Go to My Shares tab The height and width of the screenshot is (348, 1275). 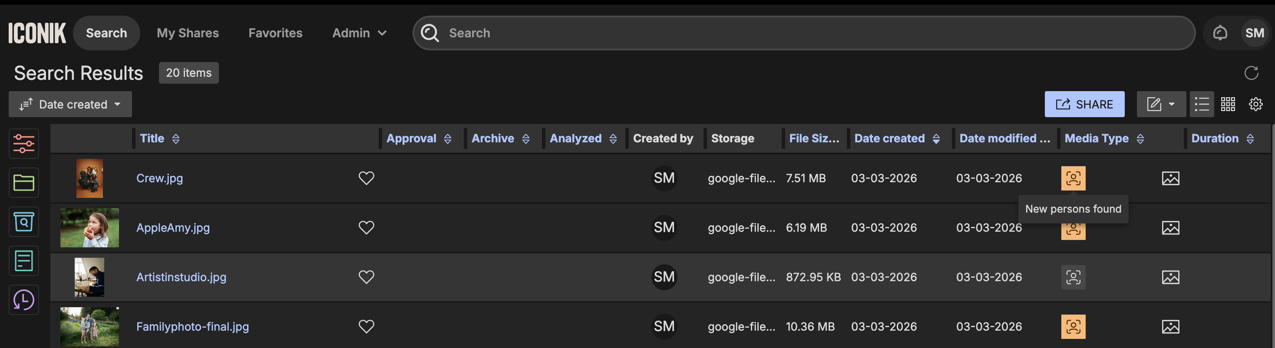click(x=188, y=33)
